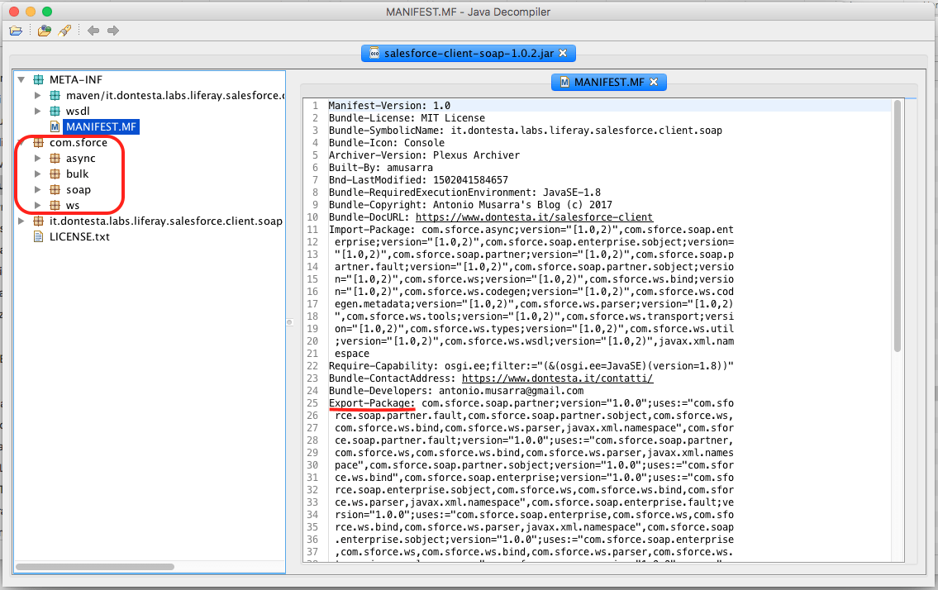Viewport: 938px width, 590px height.
Task: Click the MANIFEST.MF file icon in tree
Action: [x=55, y=127]
